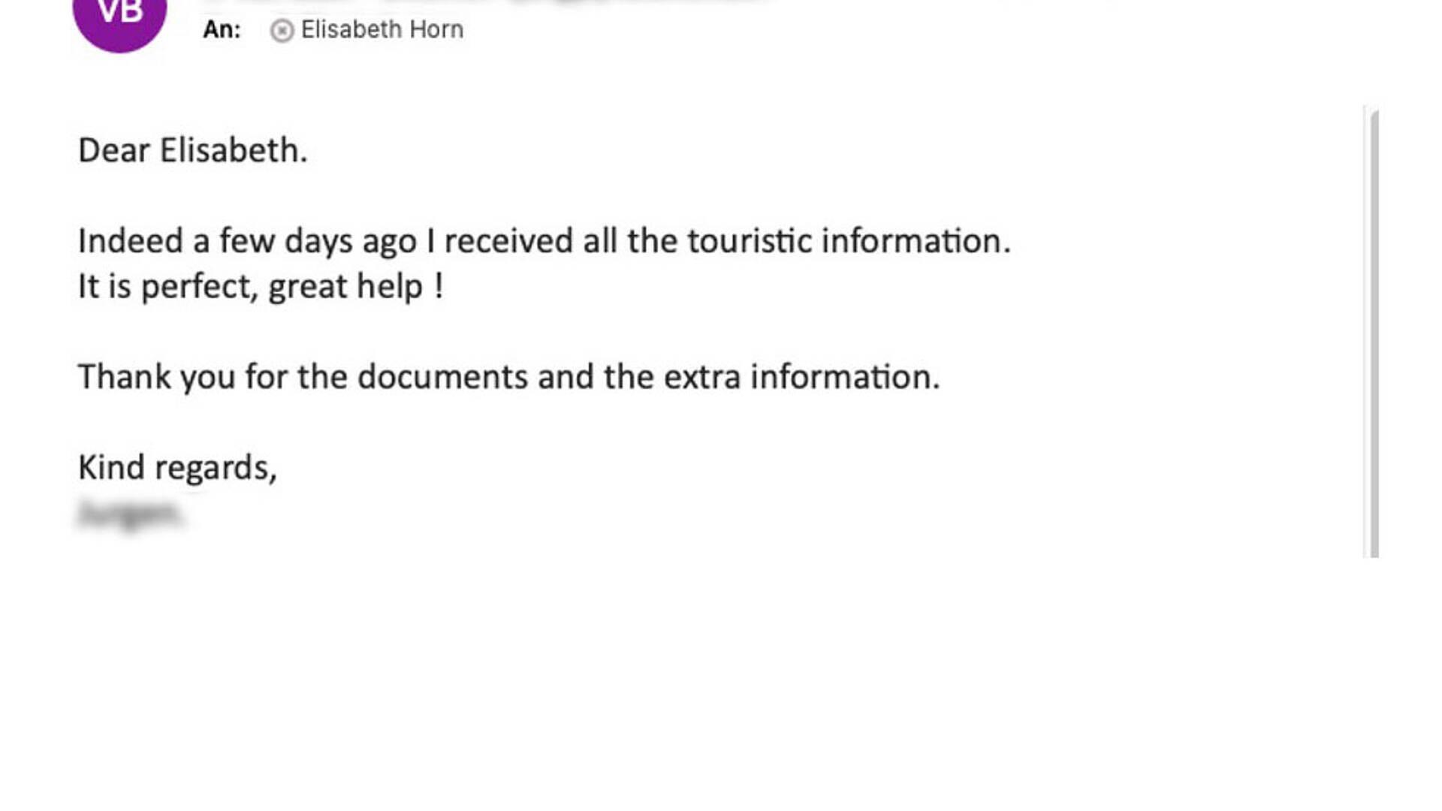Click the blurred signature name below regards
This screenshot has height=811, width=1442.
point(130,515)
